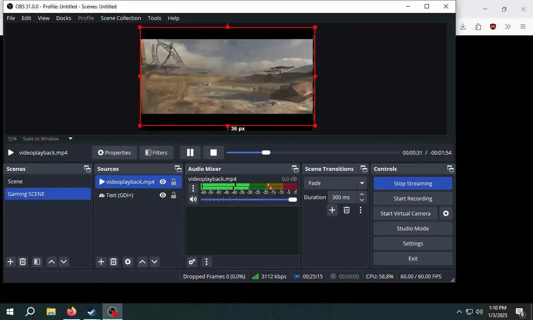Screen dimensions: 533x320
Task: Undock the Scenes panel
Action: click(x=87, y=169)
